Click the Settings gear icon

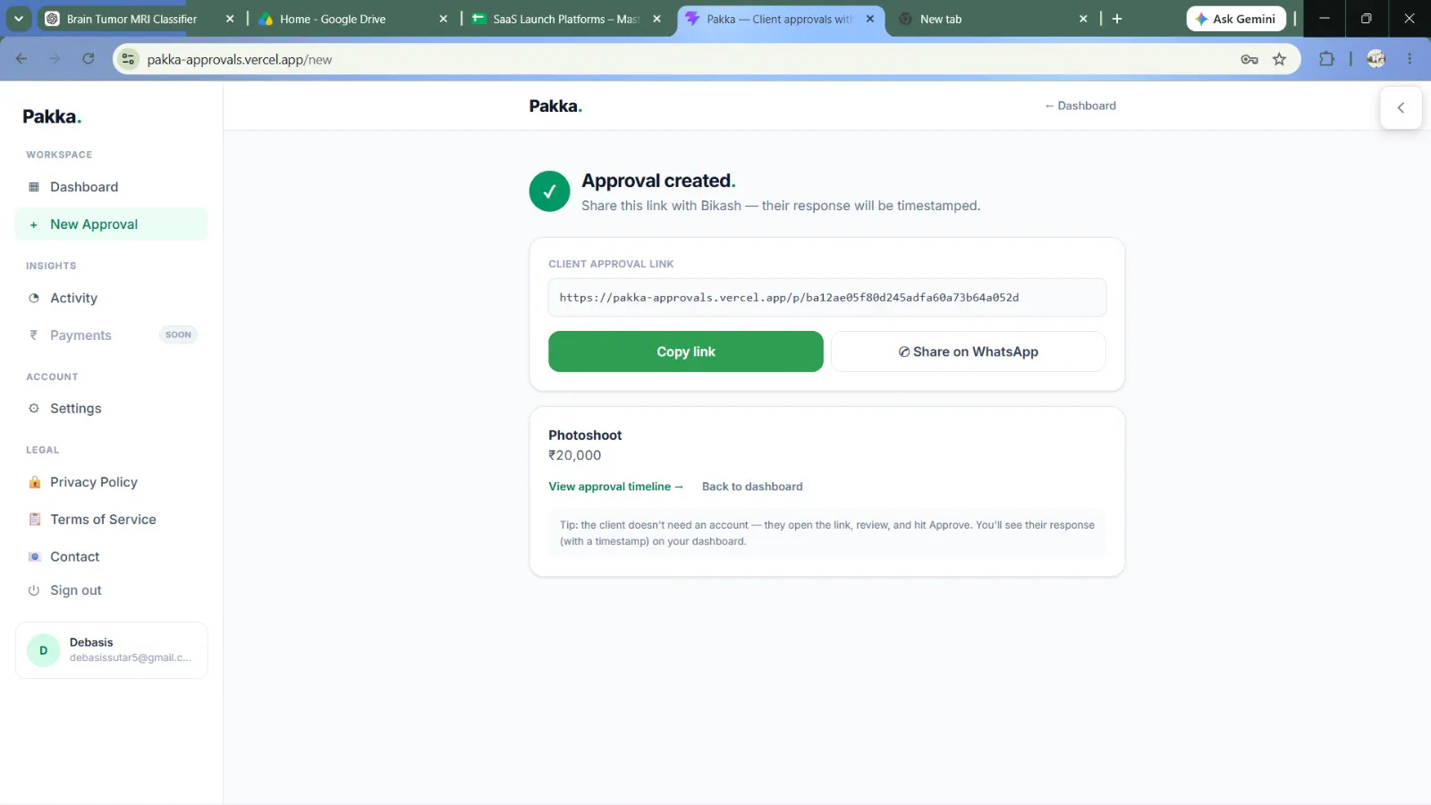coord(34,409)
